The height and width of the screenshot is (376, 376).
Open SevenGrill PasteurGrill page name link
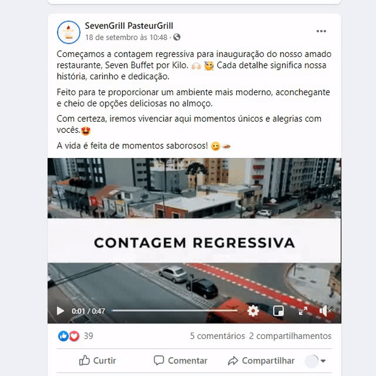tap(129, 26)
